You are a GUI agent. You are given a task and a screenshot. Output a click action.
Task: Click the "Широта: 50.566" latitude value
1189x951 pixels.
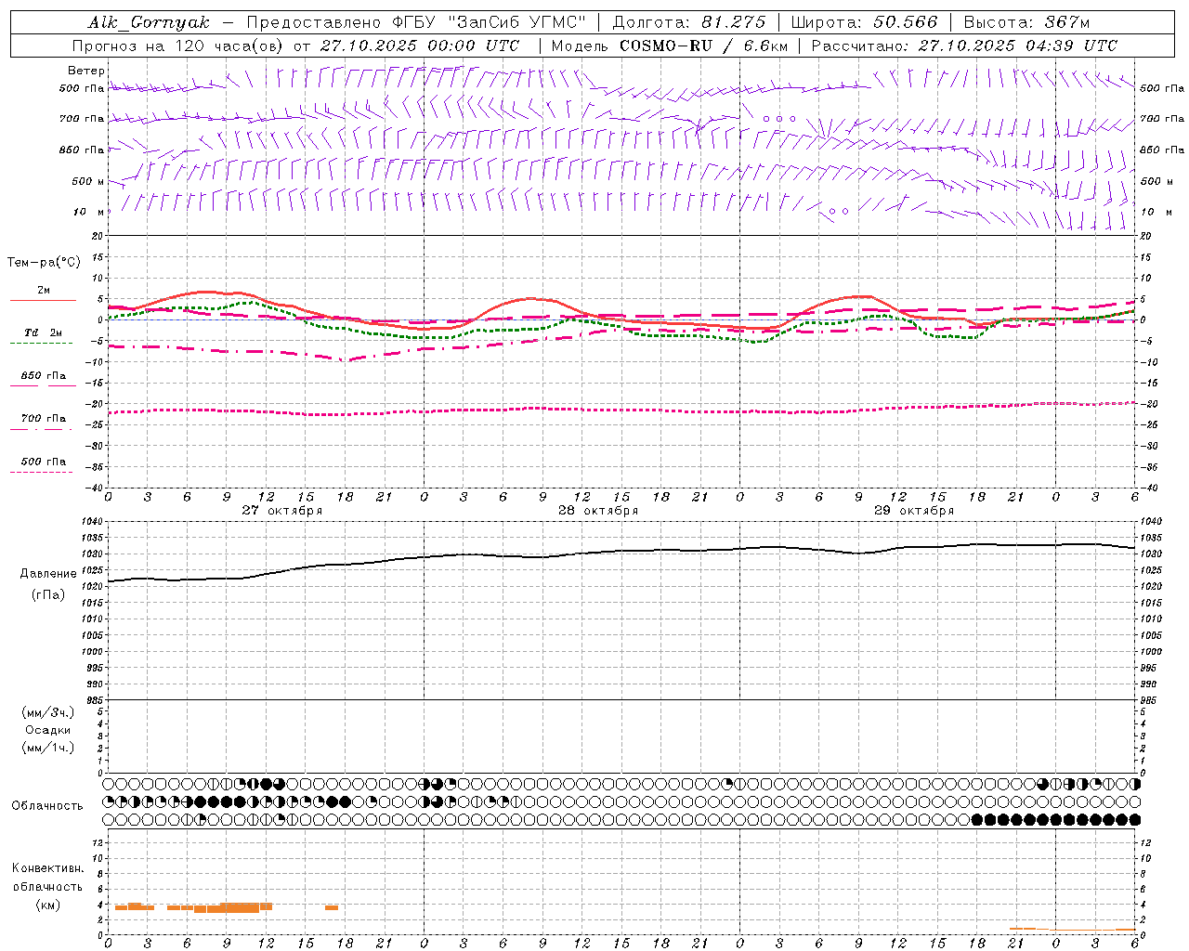pyautogui.click(x=864, y=22)
